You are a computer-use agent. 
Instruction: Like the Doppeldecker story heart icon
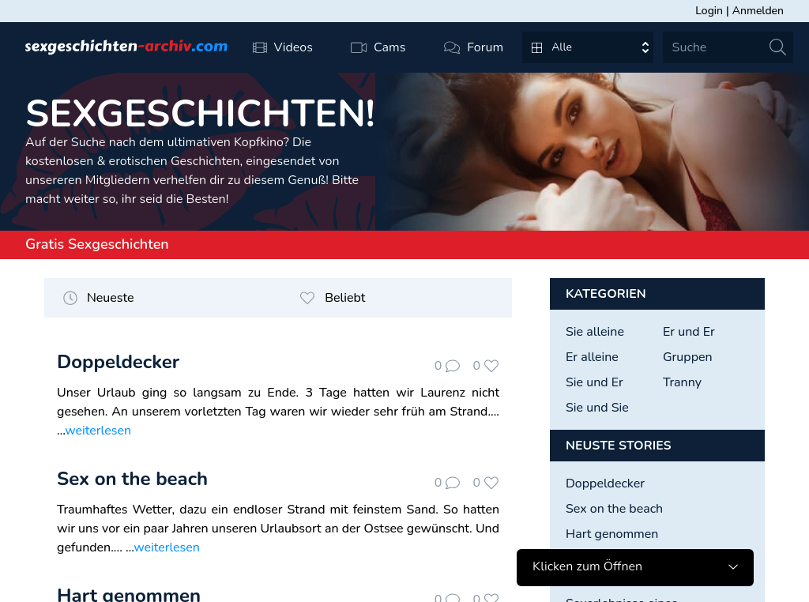tap(491, 366)
